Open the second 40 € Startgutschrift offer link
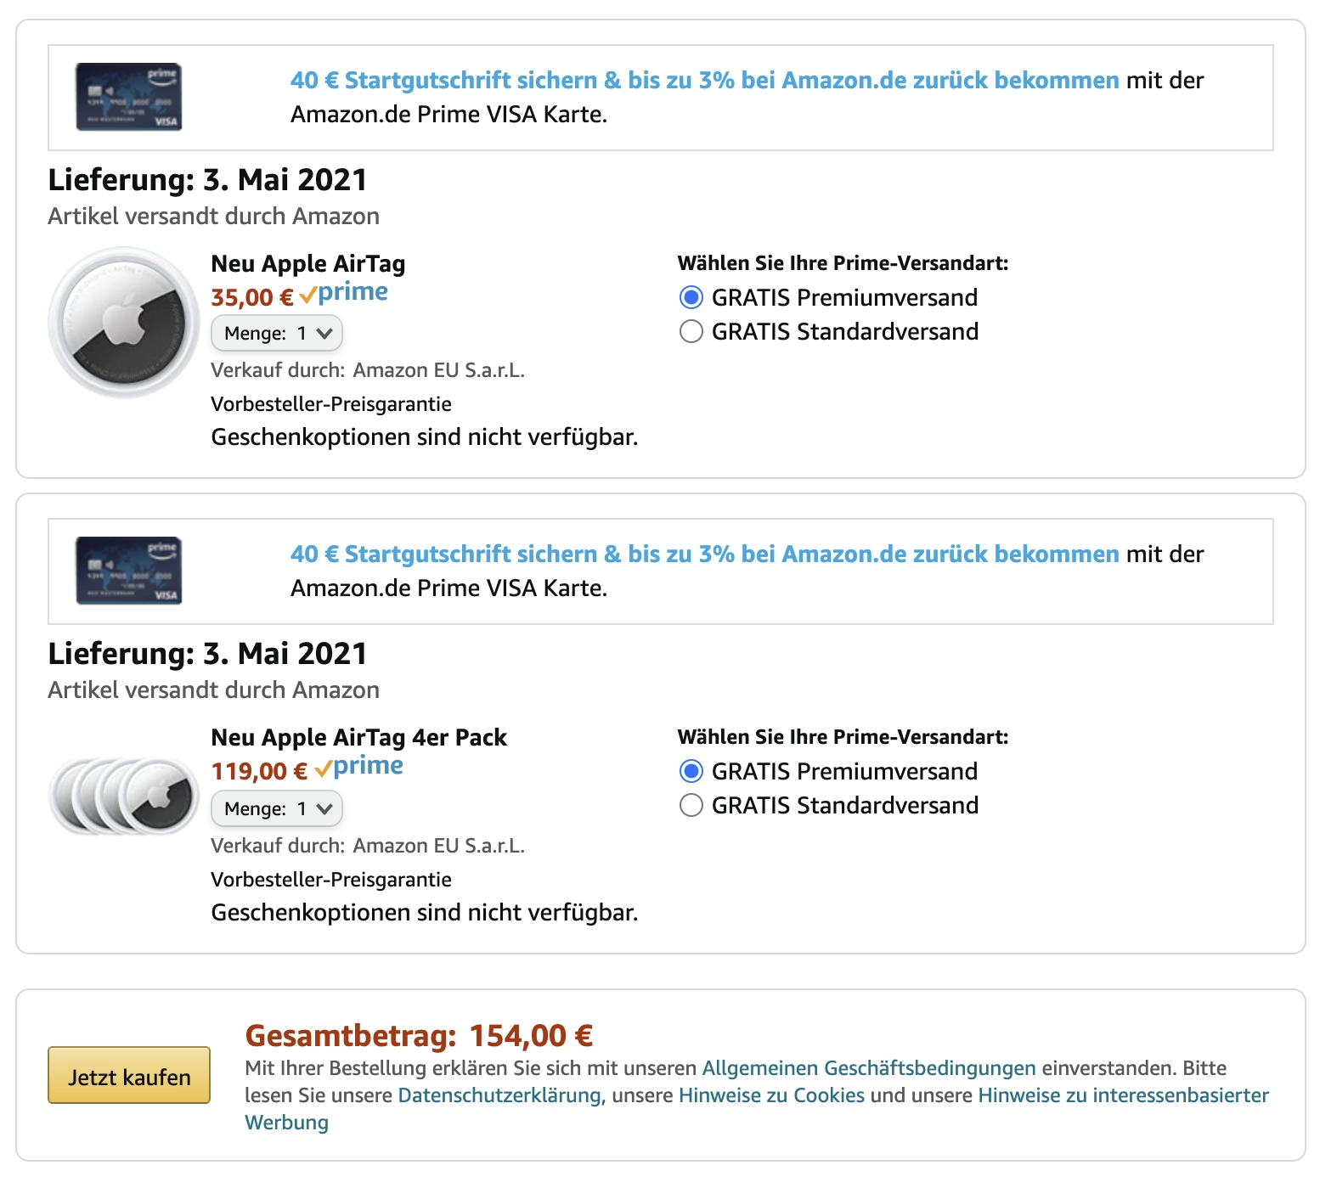This screenshot has height=1182, width=1320. pyautogui.click(x=704, y=554)
